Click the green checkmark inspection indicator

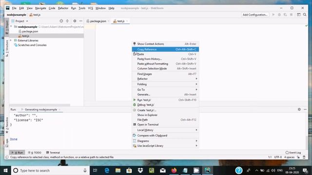click(306, 26)
